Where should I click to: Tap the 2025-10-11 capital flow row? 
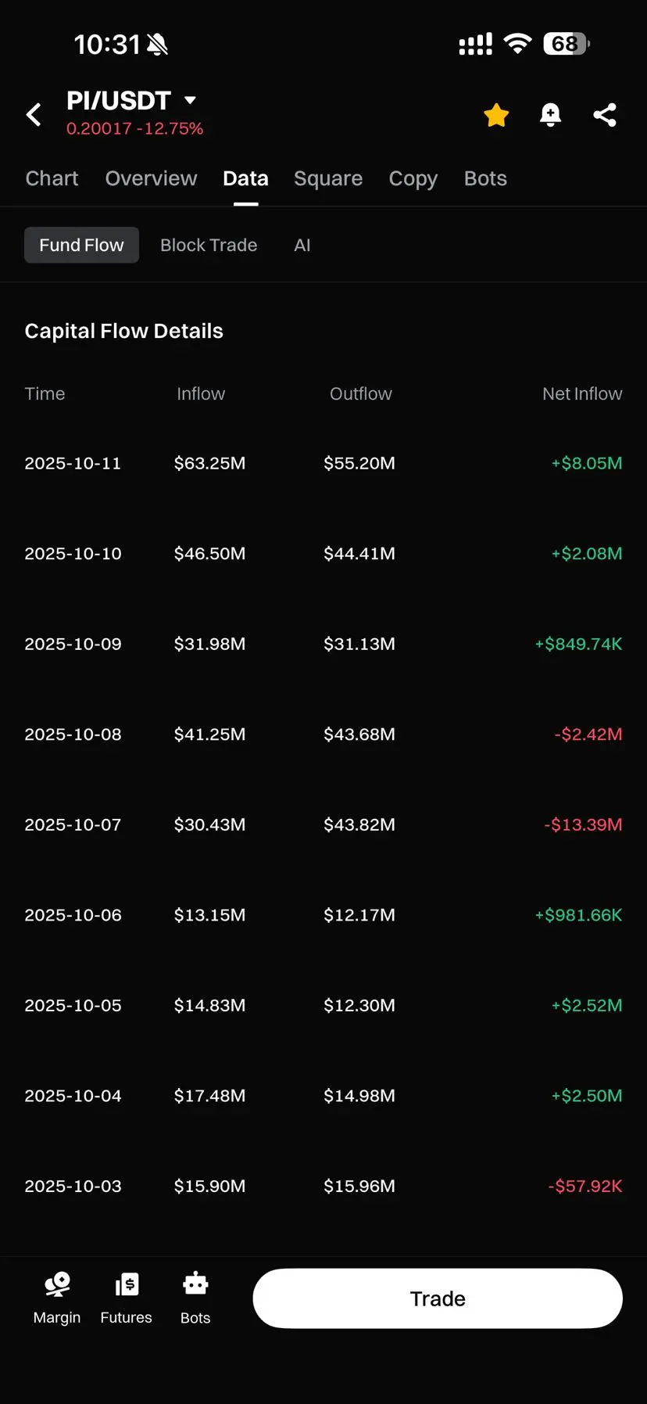click(x=323, y=463)
